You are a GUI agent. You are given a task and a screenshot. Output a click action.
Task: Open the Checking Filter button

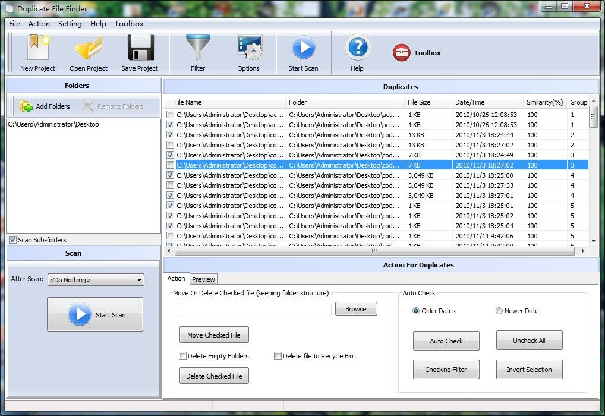(446, 370)
